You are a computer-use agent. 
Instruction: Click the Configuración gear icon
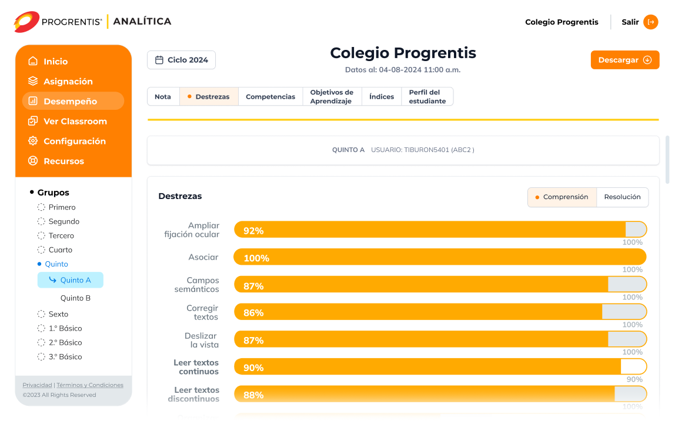33,141
